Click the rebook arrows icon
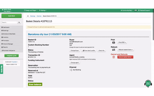Screen dimensions: 154x96 (x=113, y=50)
